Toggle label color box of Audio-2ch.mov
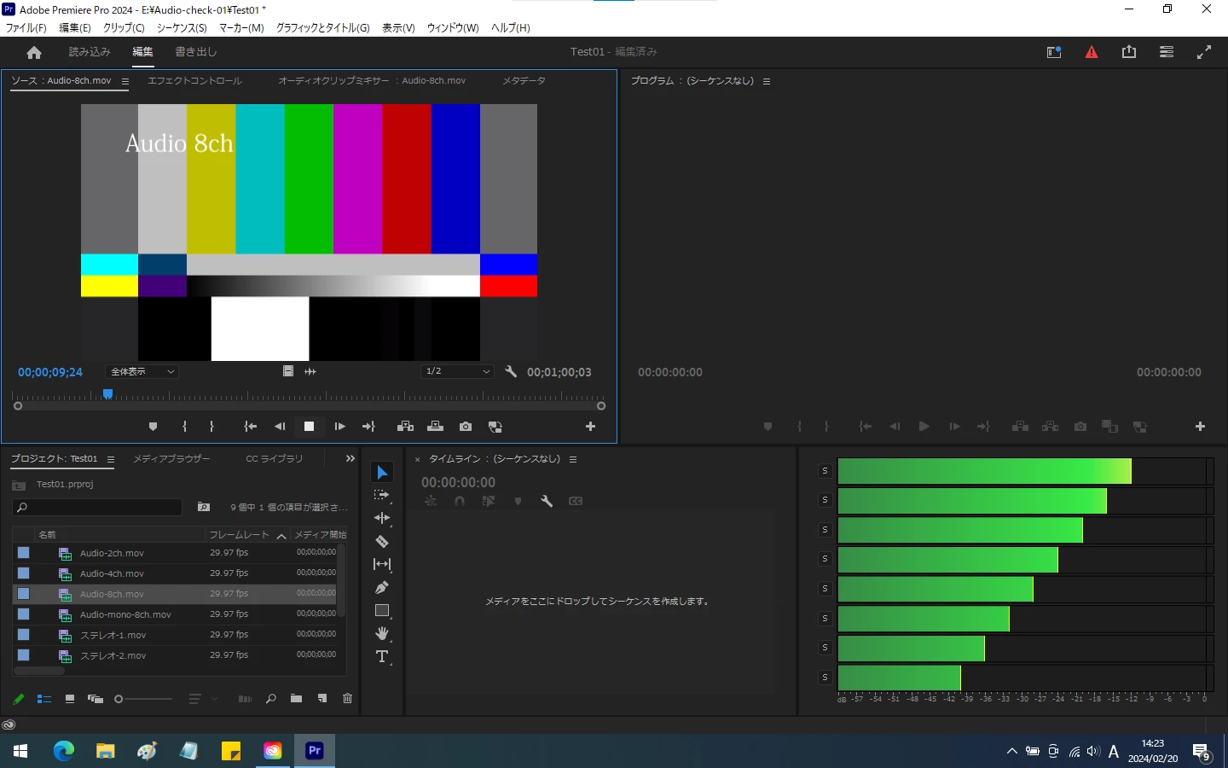Image resolution: width=1228 pixels, height=768 pixels. point(24,553)
